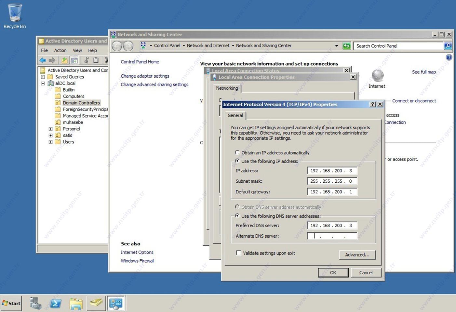Open the Recycle Bin desktop icon
This screenshot has height=312, width=456.
(15, 16)
